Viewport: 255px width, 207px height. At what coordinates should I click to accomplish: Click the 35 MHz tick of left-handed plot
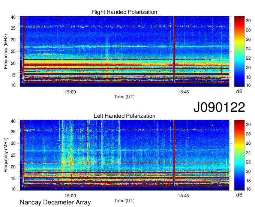pos(13,132)
